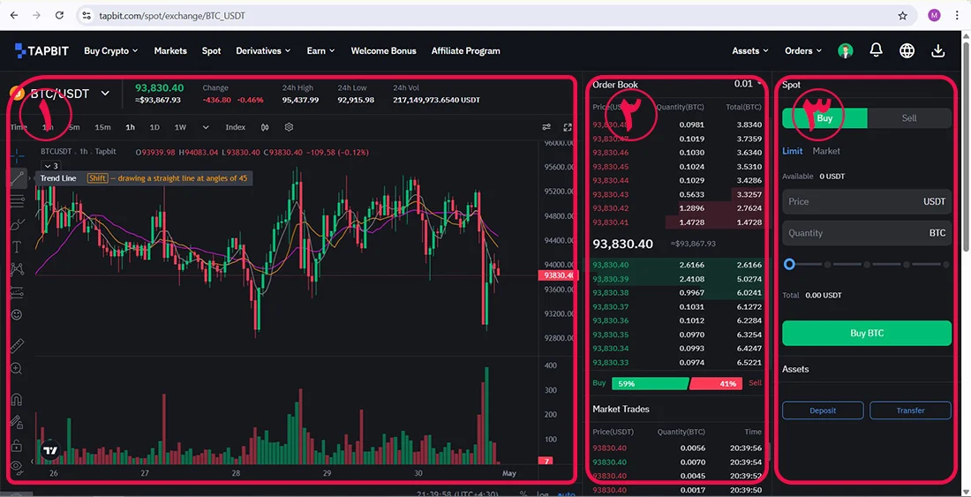971x497 pixels.
Task: Click the red 41% sell ratio bar
Action: 715,384
